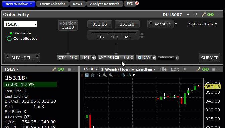Select the BUY radio button
This screenshot has width=225, height=128.
8,56
